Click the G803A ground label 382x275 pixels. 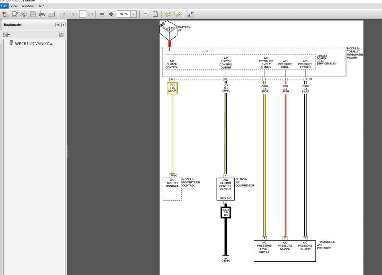(226, 261)
